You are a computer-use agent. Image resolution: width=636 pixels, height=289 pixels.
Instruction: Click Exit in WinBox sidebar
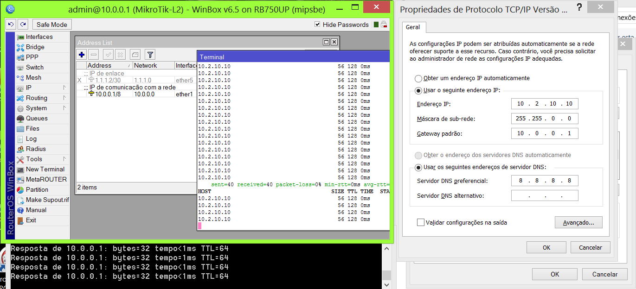click(31, 220)
